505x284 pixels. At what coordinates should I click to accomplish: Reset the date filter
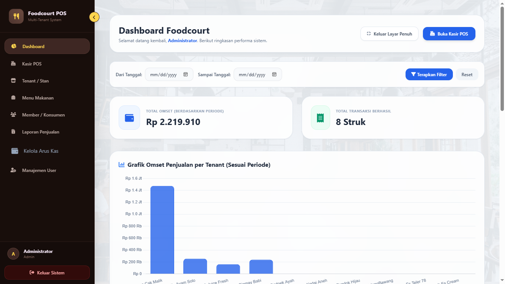(x=467, y=74)
